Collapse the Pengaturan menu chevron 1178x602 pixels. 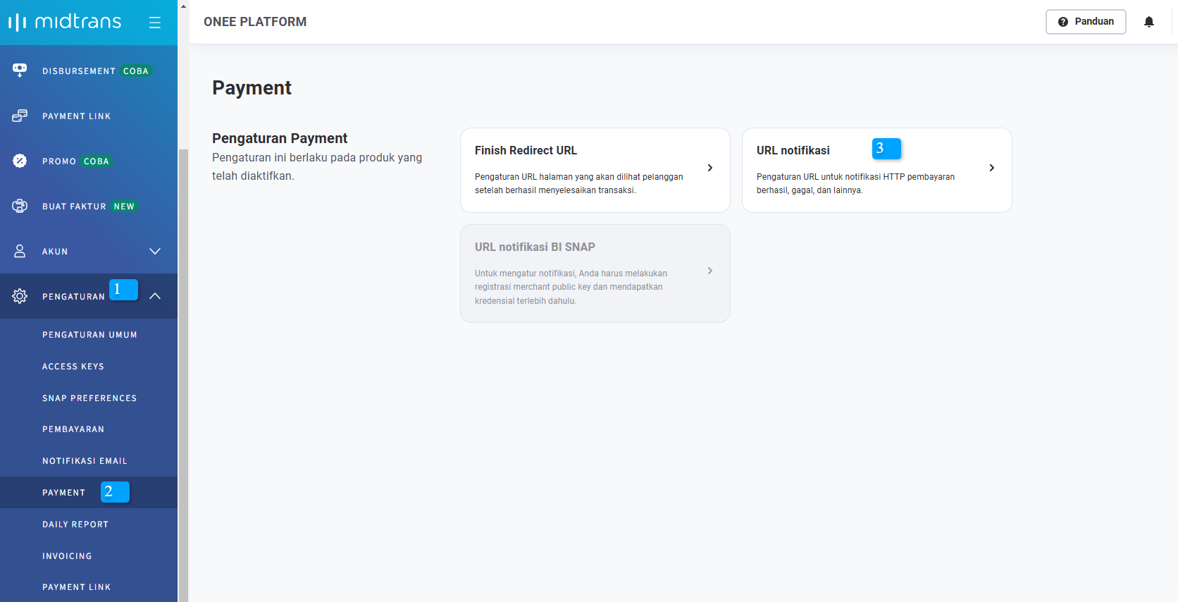click(155, 296)
